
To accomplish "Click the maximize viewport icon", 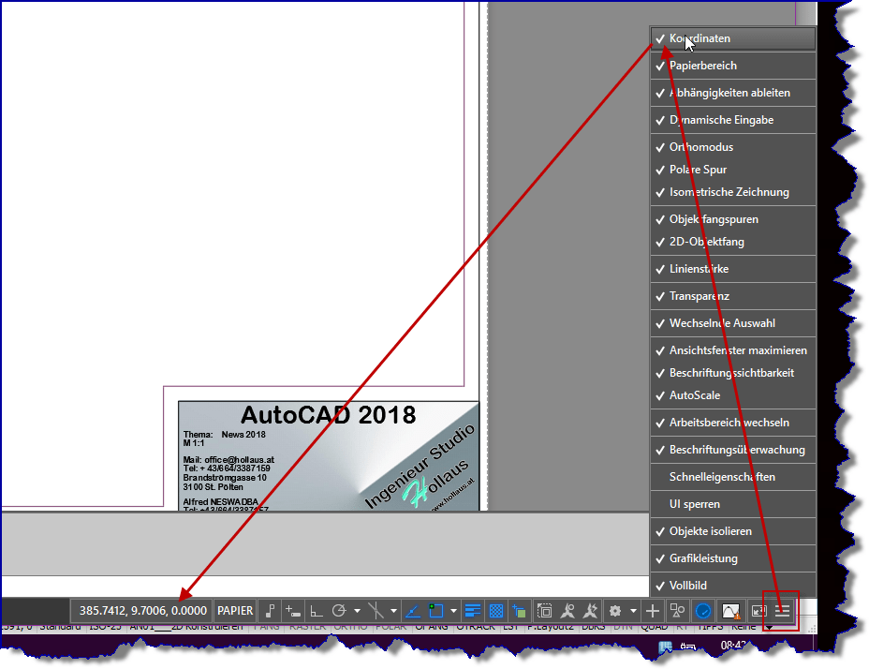I will pyautogui.click(x=545, y=611).
